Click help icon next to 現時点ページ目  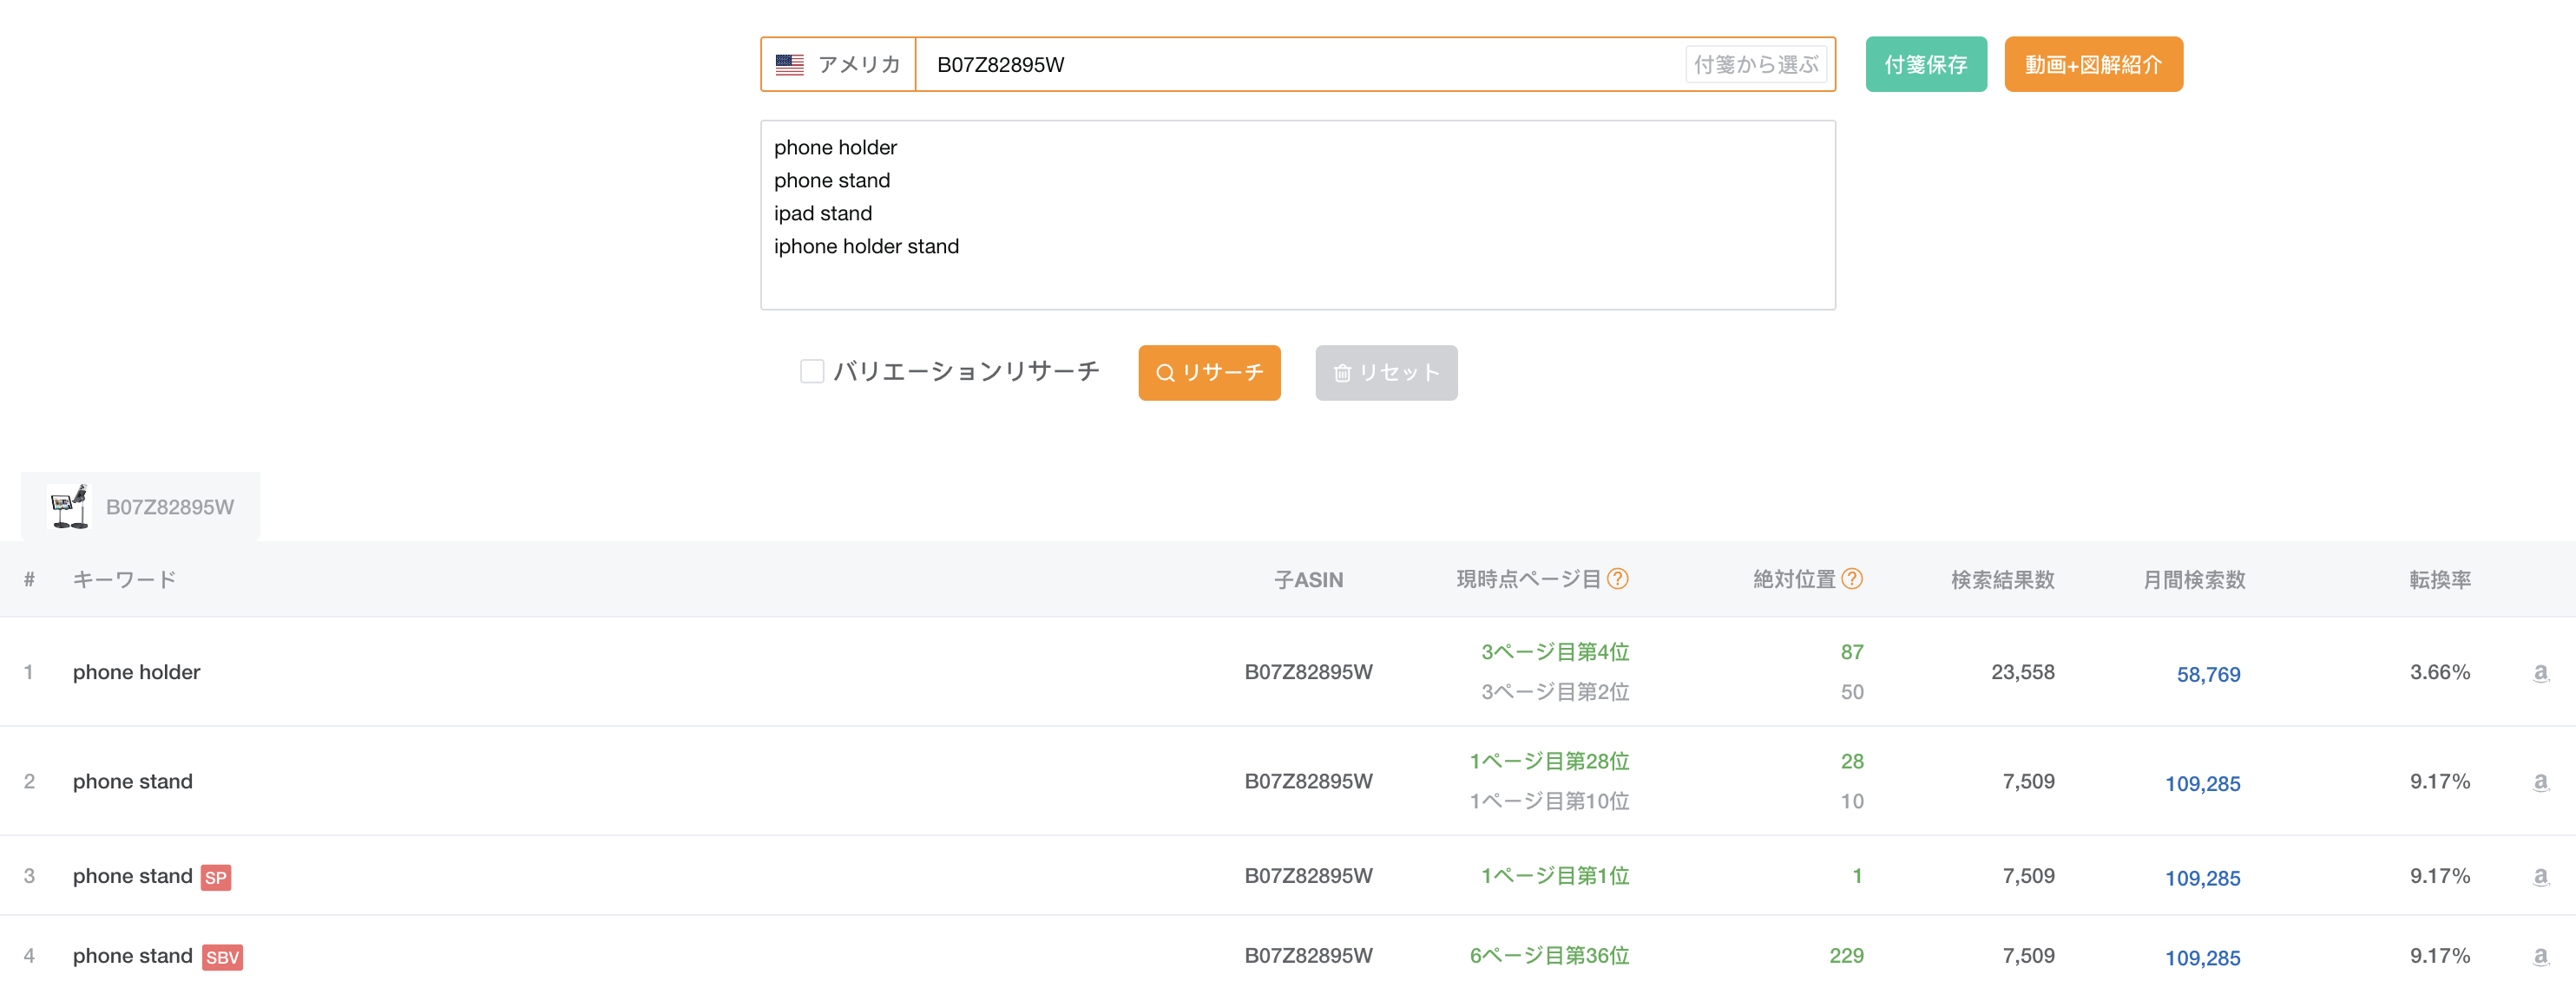click(1617, 579)
